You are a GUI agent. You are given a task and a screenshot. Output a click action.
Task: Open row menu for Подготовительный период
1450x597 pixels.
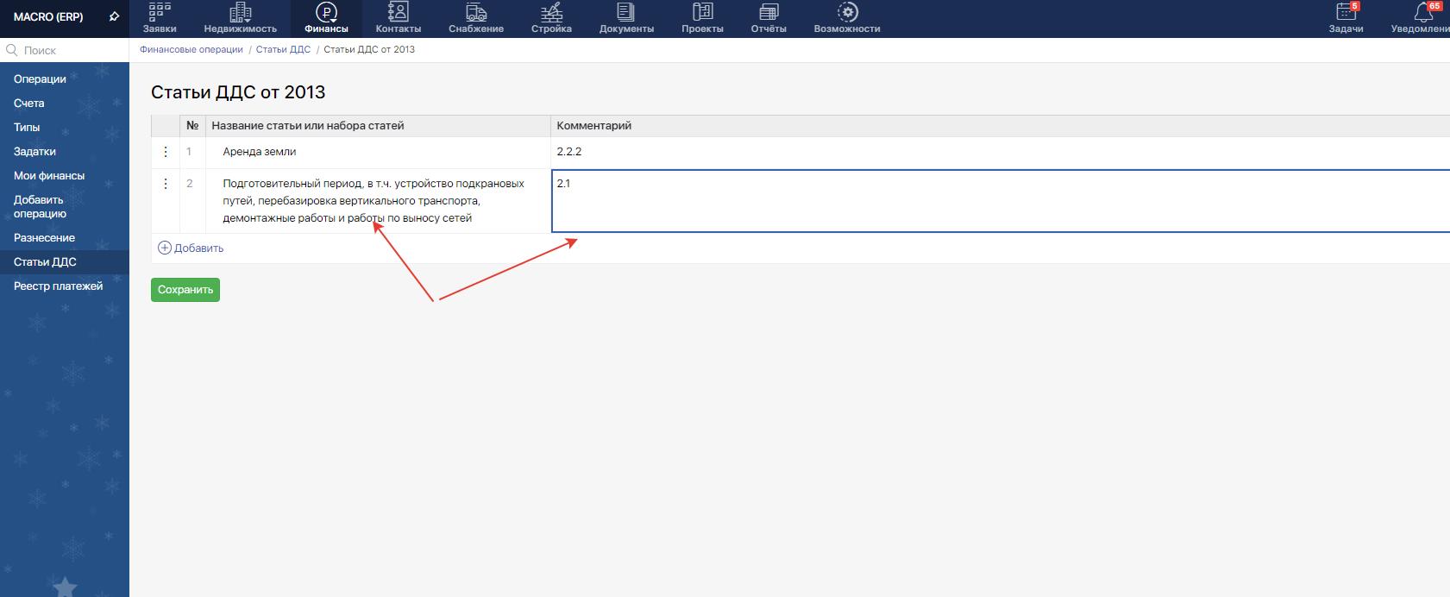(x=166, y=184)
